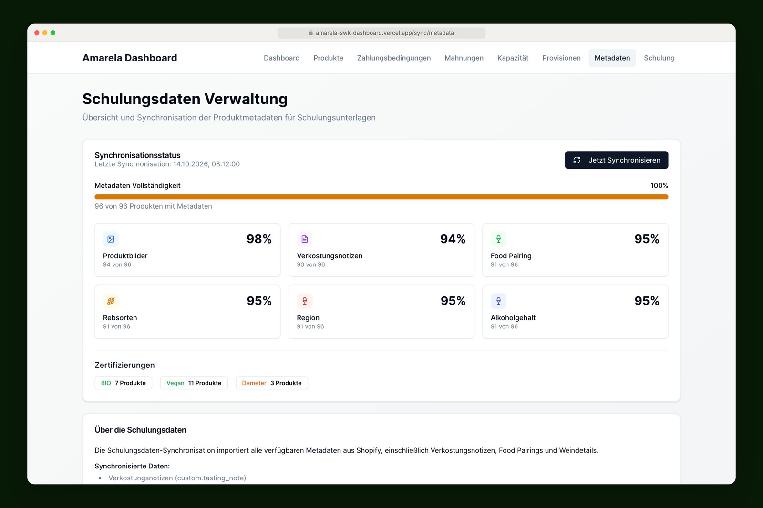
Task: Click the 'Letzte Synchronisation' timestamp text
Action: [x=167, y=164]
